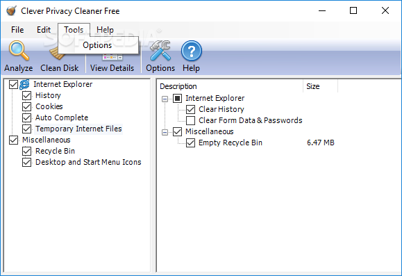Screen dimensions: 402x276
Task: Choose Options from the Tools dropdown
Action: coord(97,45)
